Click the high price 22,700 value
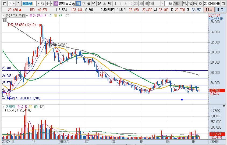 click(x=180, y=10)
